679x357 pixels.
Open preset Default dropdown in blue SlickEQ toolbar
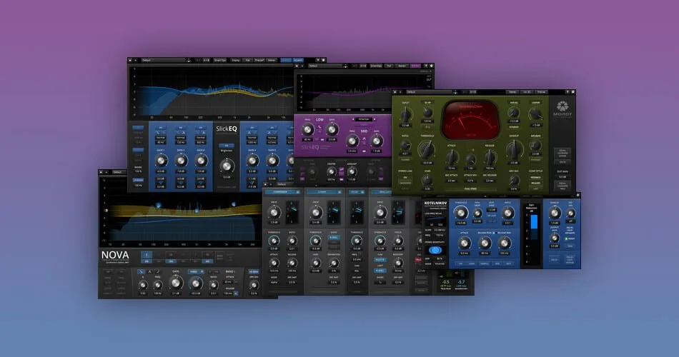click(x=163, y=60)
